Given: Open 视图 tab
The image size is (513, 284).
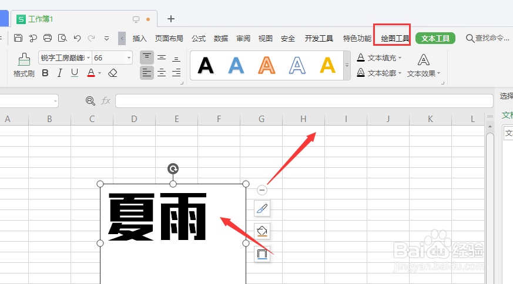Looking at the screenshot, I should click(266, 39).
